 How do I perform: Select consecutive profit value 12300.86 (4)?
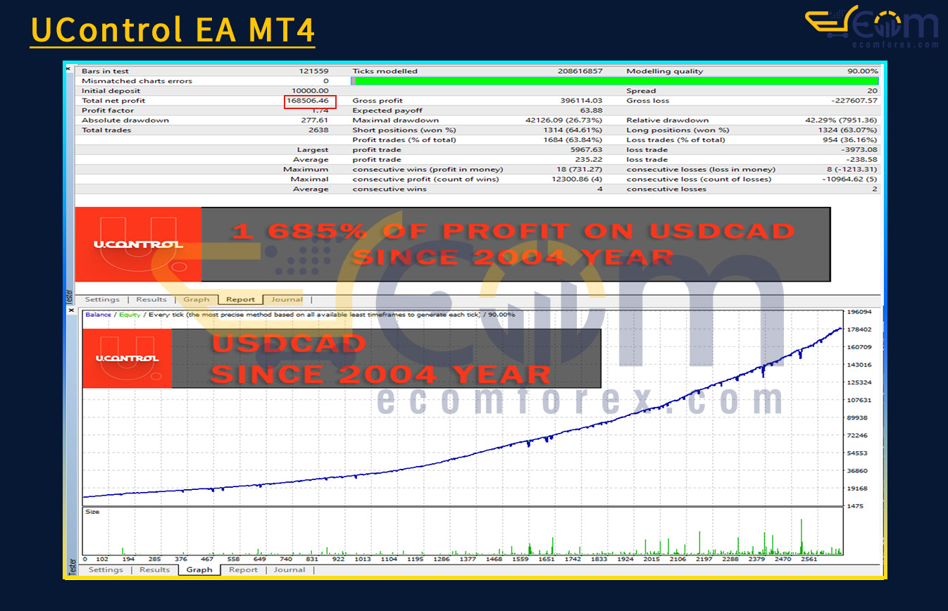tap(576, 179)
